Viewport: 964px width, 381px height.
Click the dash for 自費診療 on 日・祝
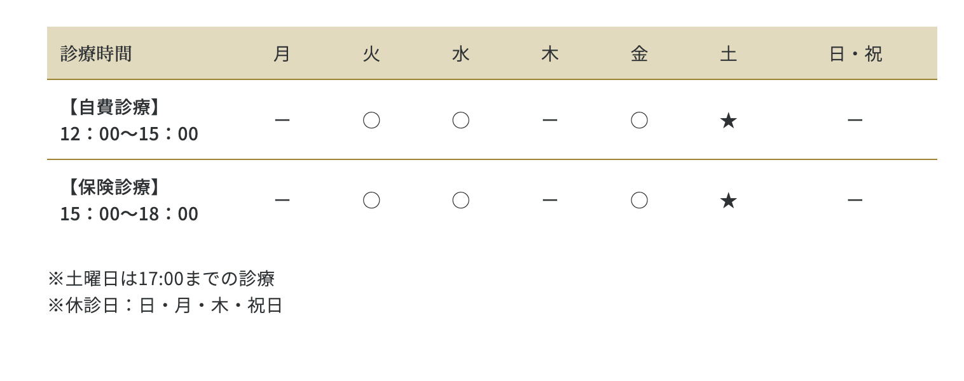pos(855,120)
